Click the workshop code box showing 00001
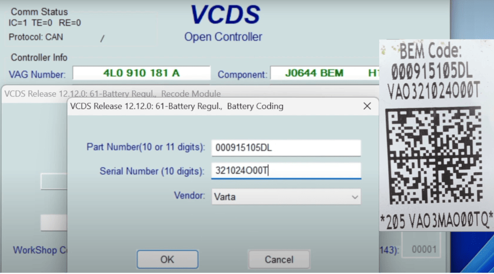 (424, 249)
